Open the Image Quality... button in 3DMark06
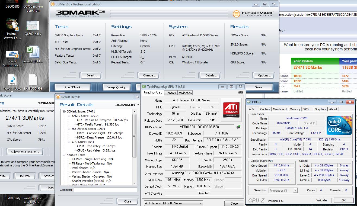Image resolution: width=357 pixels, height=206 pixels. tap(117, 87)
